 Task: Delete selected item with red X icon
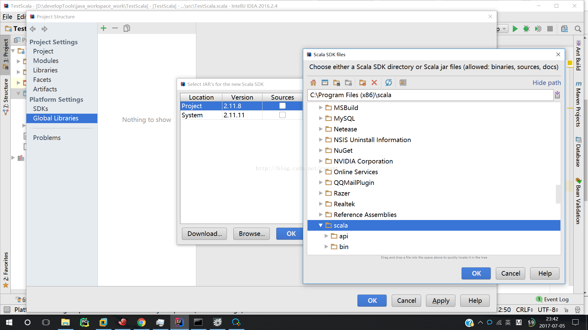click(374, 82)
